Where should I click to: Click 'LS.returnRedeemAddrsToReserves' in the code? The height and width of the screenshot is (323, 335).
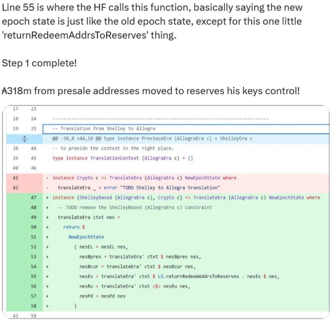pyautogui.click(x=198, y=276)
